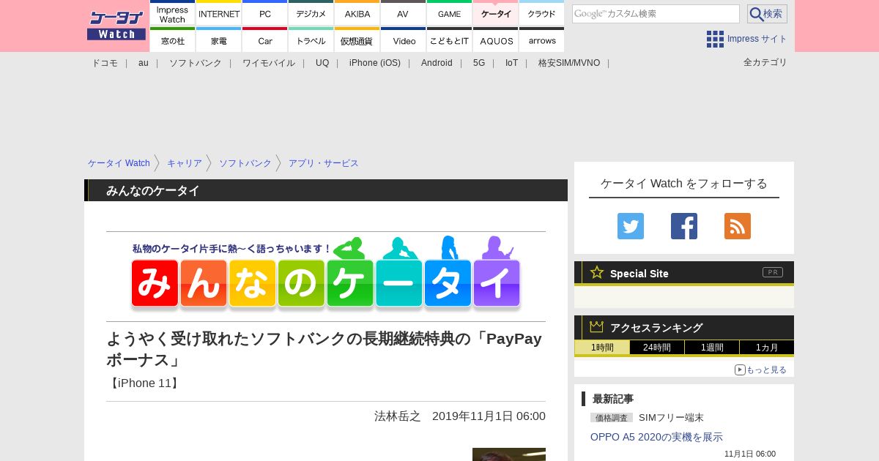The width and height of the screenshot is (879, 461).
Task: Click the もっと見る arrow icon
Action: coord(740,370)
